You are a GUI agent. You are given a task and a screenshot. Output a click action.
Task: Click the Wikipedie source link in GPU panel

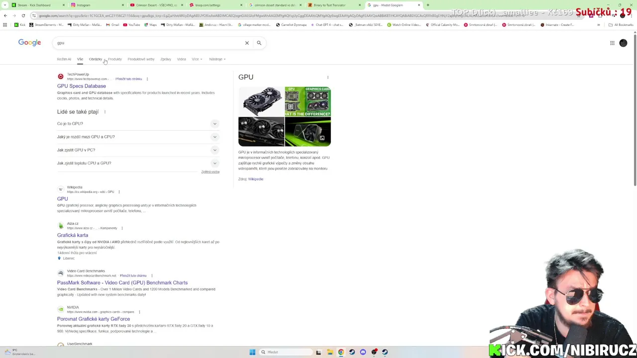(255, 179)
